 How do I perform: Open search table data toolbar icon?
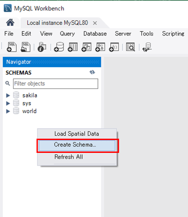click(130, 47)
